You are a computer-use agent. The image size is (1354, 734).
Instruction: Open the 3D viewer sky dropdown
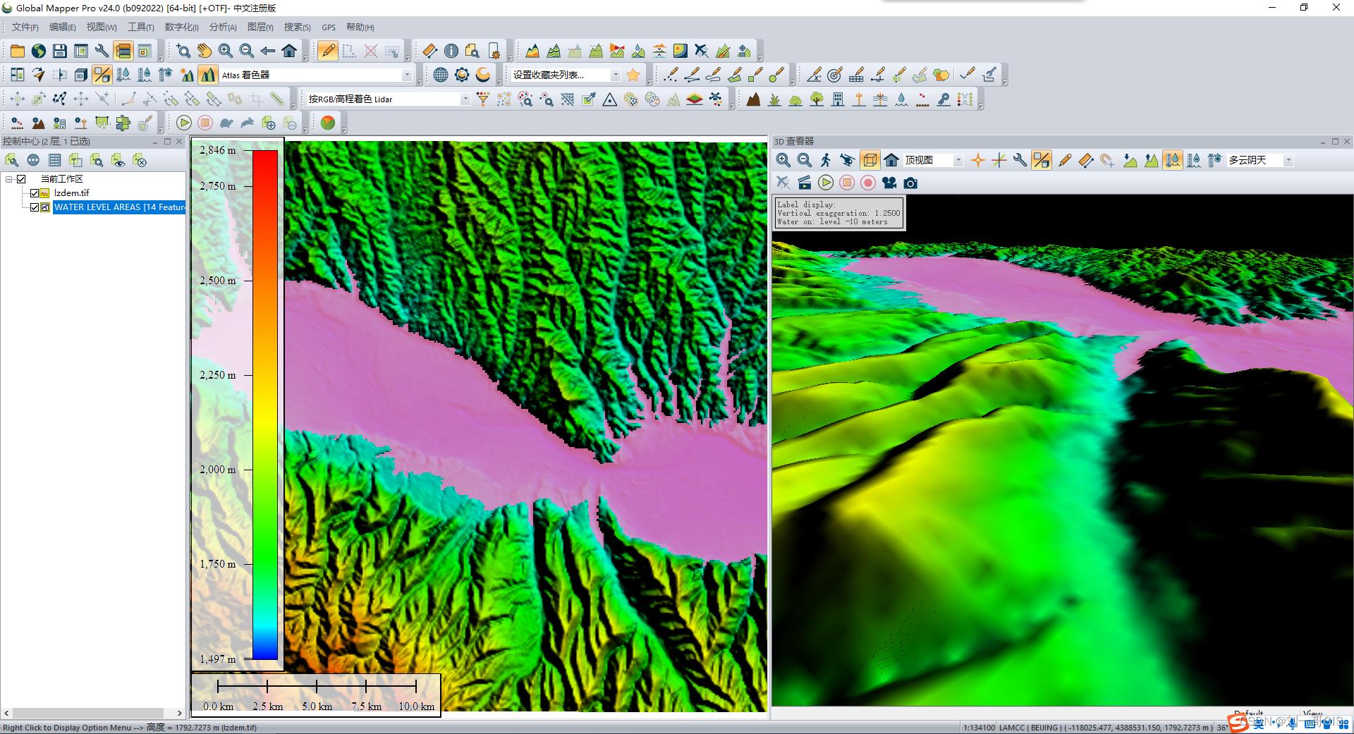pyautogui.click(x=1288, y=161)
